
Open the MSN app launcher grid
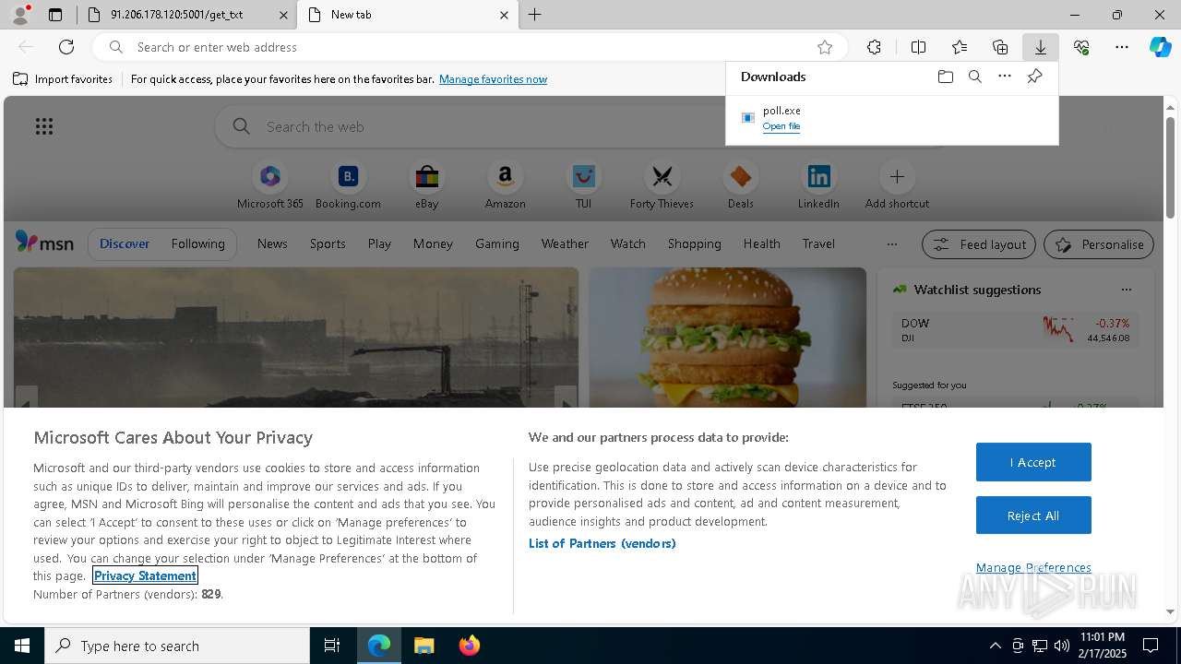click(x=44, y=126)
